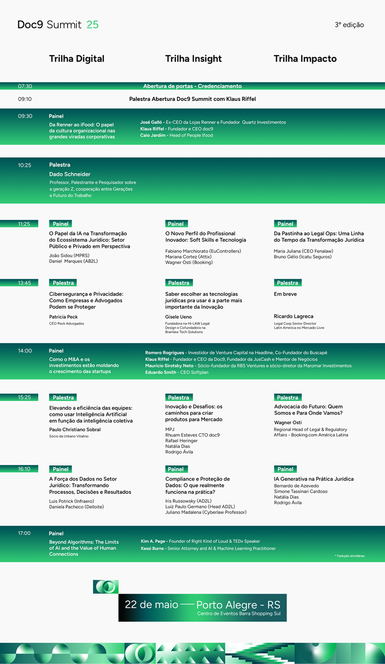Viewport: 385px width, 664px height.
Task: Click the 'Da Renner ao iFood' panel title
Action: [x=82, y=131]
